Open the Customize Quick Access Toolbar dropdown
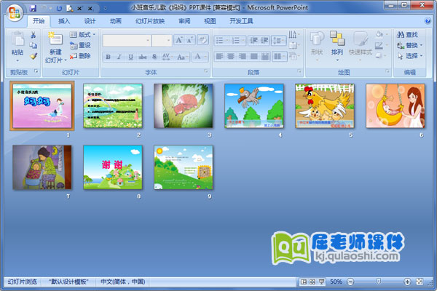The image size is (437, 291). (105, 8)
